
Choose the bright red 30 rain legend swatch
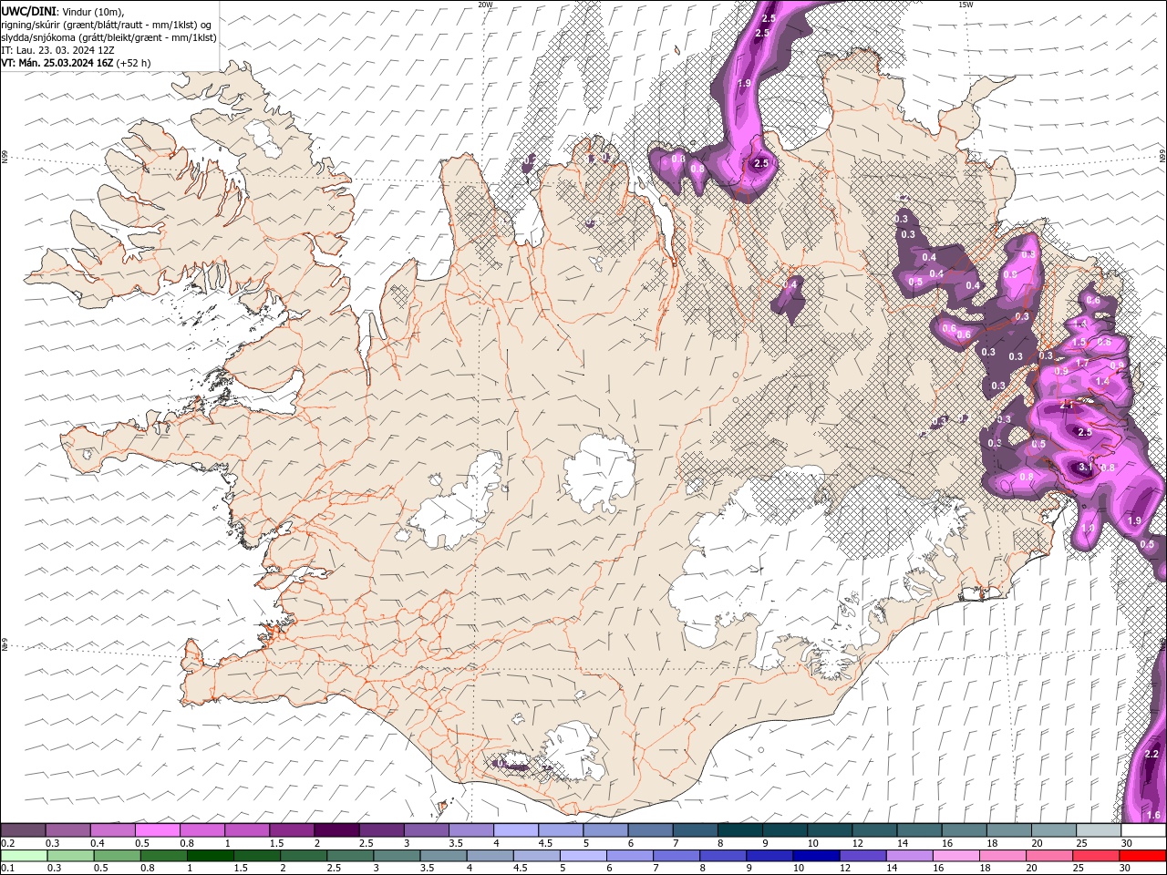[x=1142, y=855]
